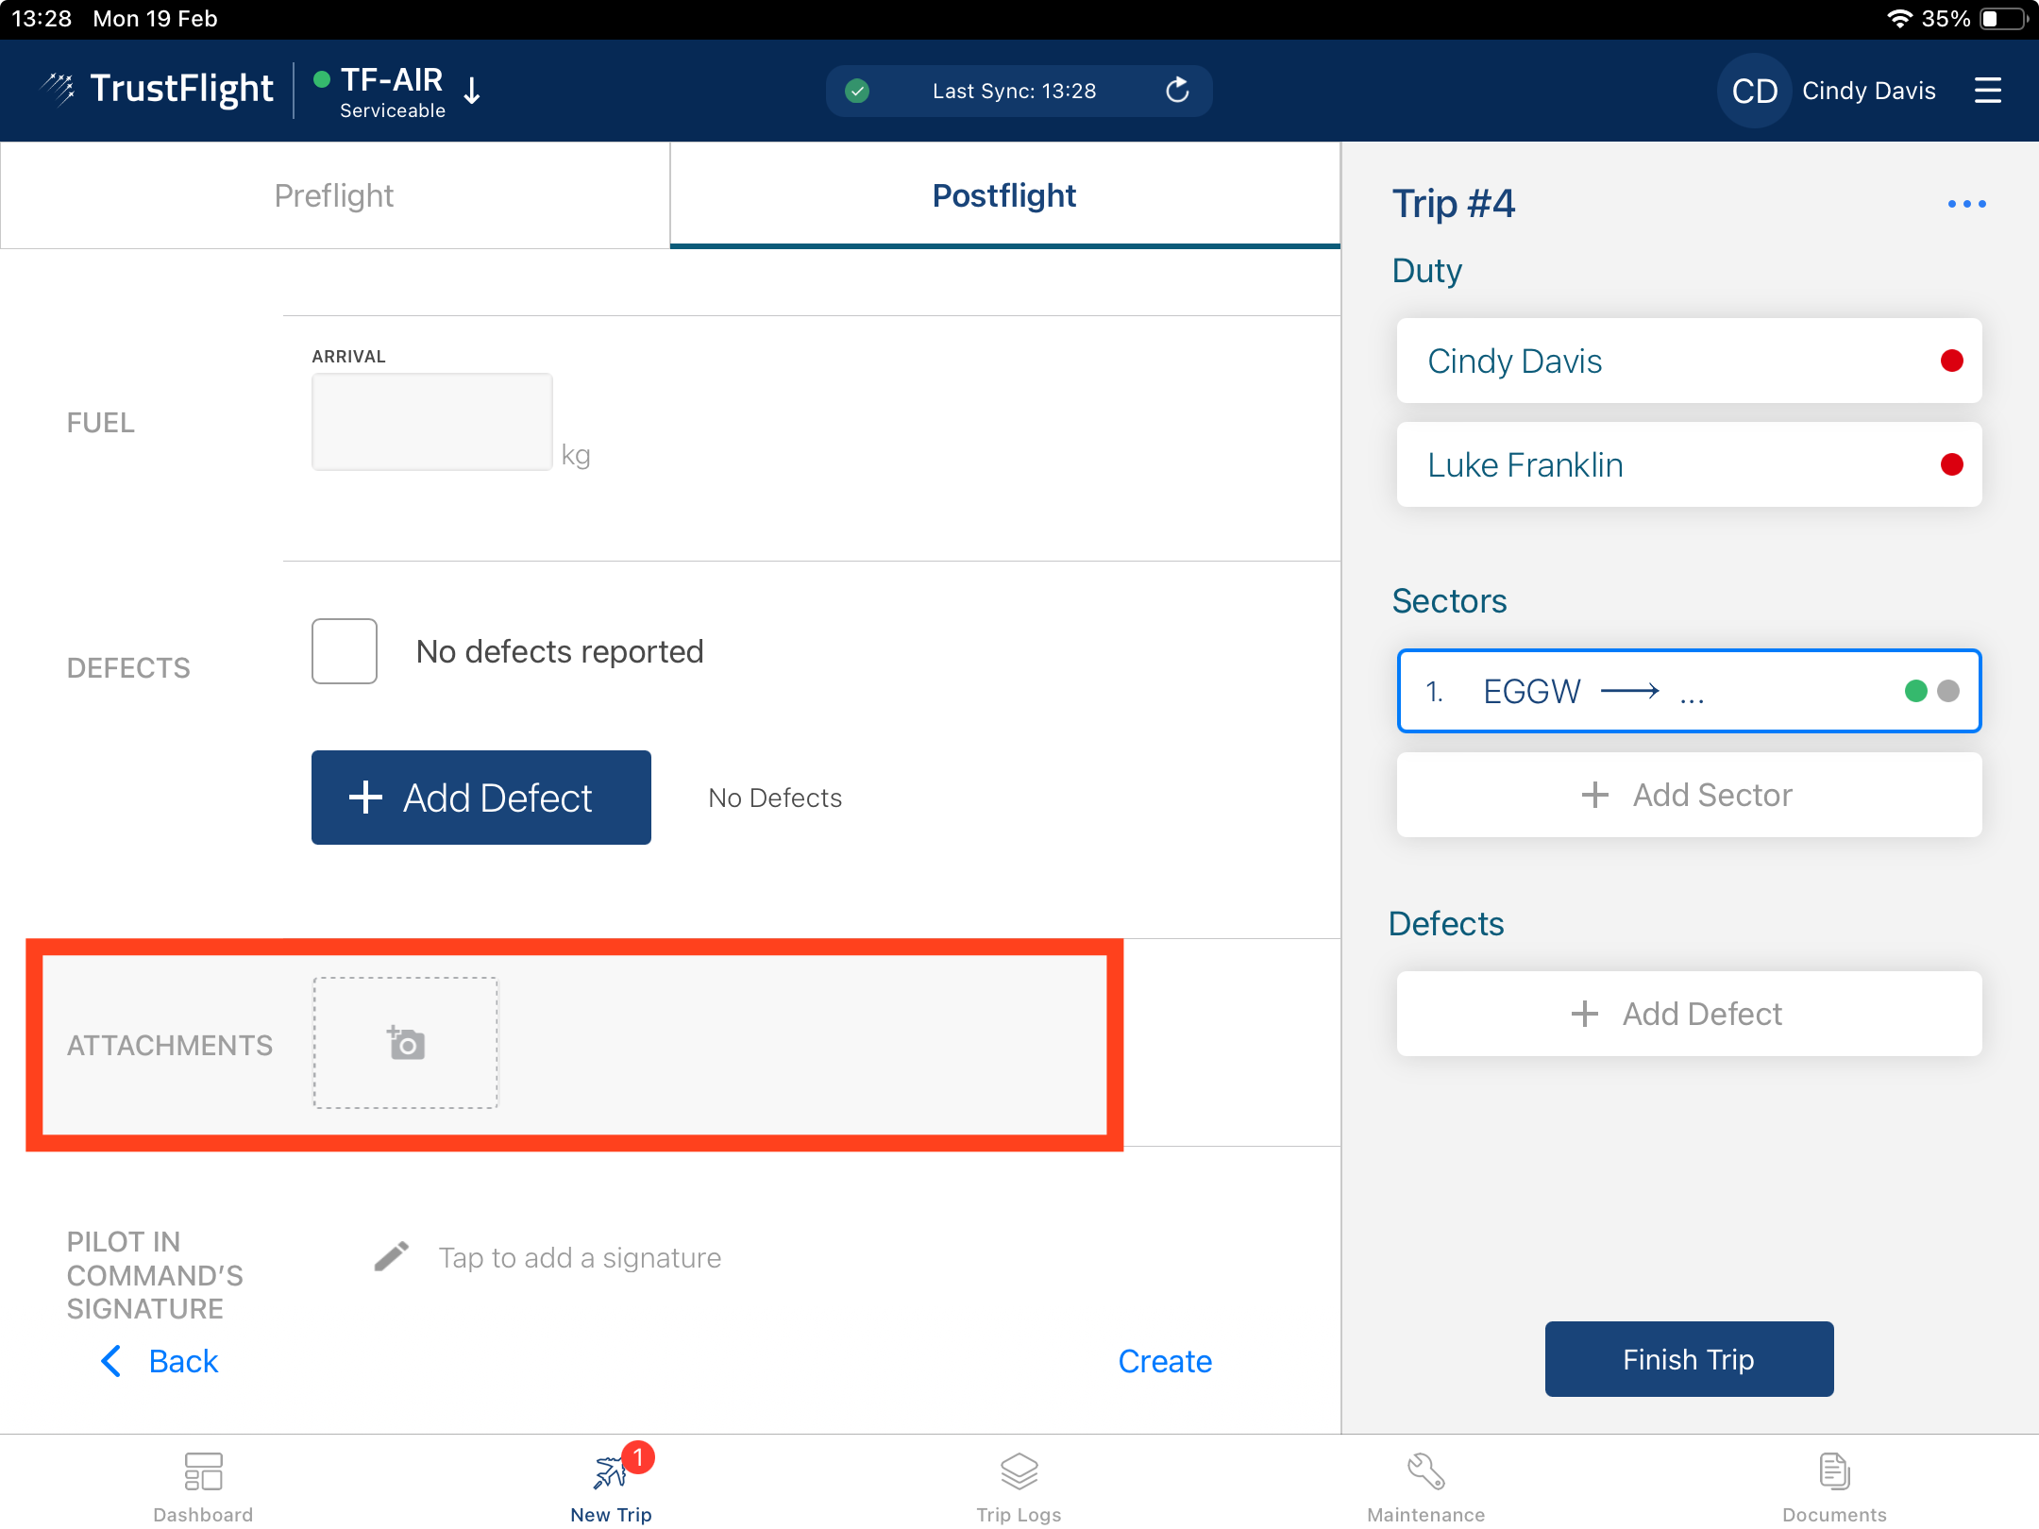Expand the TF-AIR aircraft dropdown arrow
2039x1529 pixels.
point(473,92)
